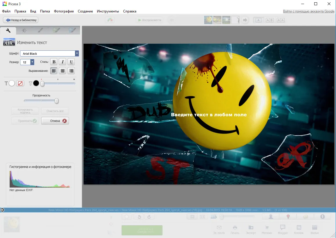This screenshot has width=336, height=238.
Task: Select the wrench basic fixes tab
Action: click(8, 31)
